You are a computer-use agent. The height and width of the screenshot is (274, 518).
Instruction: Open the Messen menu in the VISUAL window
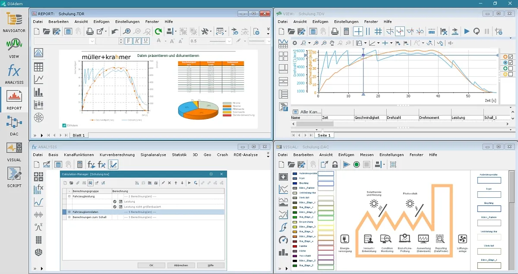point(366,155)
